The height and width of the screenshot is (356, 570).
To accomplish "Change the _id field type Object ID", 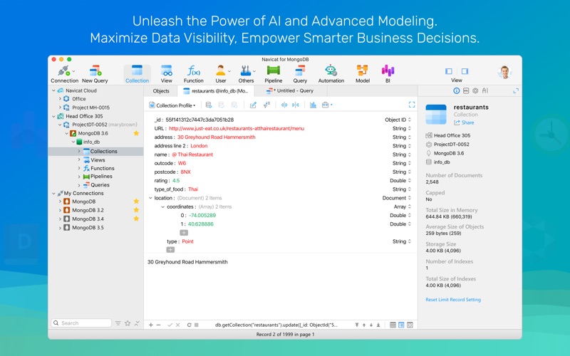I will 398,120.
